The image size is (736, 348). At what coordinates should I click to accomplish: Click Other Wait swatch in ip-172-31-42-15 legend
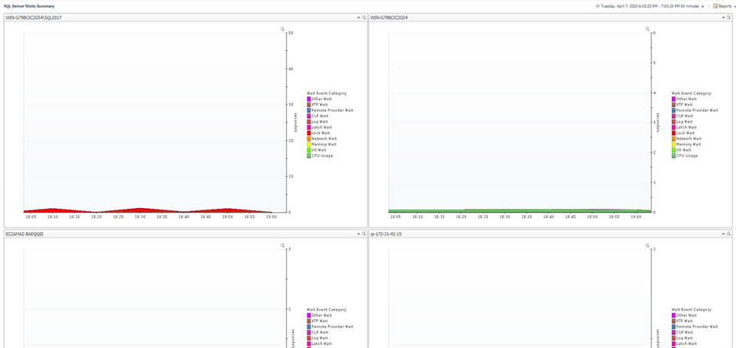[673, 315]
